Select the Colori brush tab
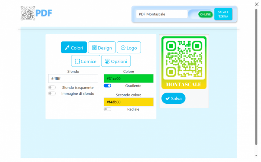 pos(74,48)
